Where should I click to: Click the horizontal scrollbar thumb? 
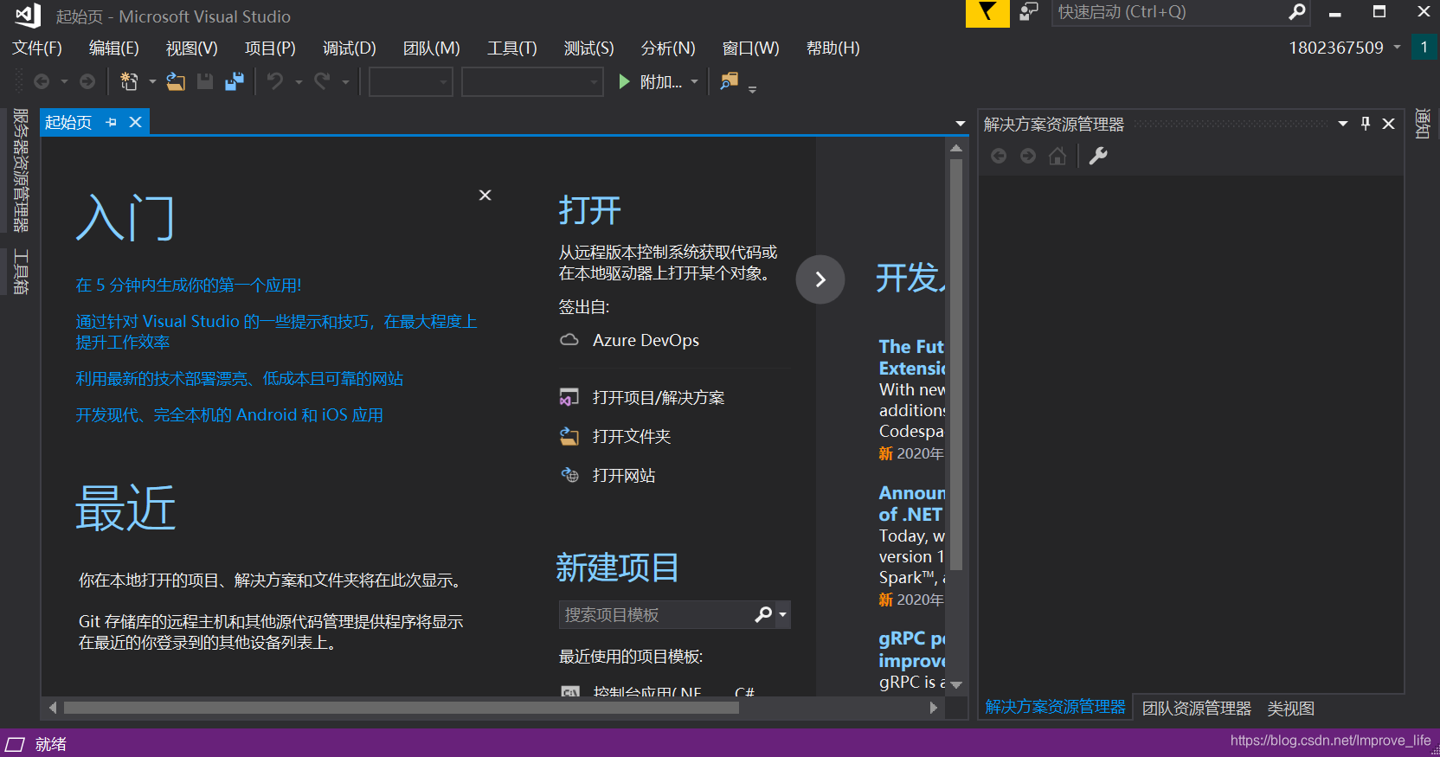402,708
